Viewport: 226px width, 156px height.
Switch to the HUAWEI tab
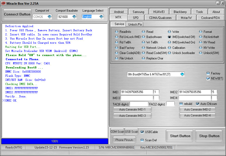click(159, 12)
